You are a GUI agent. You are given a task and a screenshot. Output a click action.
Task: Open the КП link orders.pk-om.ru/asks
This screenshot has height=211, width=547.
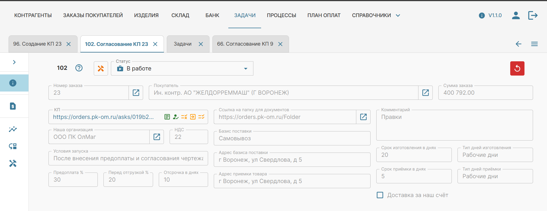coord(103,117)
